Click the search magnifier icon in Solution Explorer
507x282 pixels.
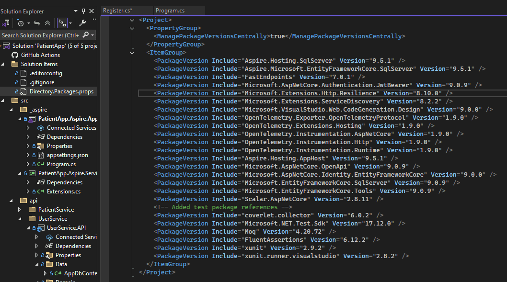pyautogui.click(x=86, y=35)
